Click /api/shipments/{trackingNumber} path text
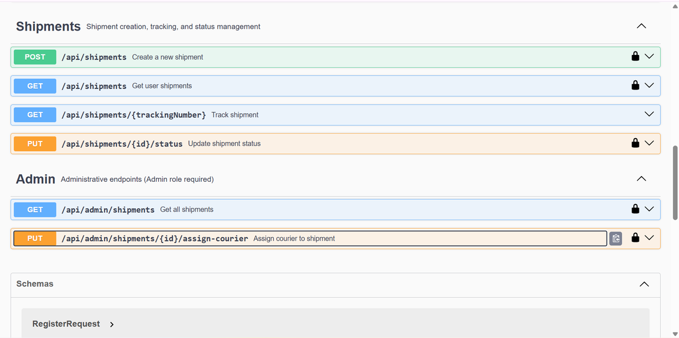Image resolution: width=679 pixels, height=338 pixels. point(134,115)
